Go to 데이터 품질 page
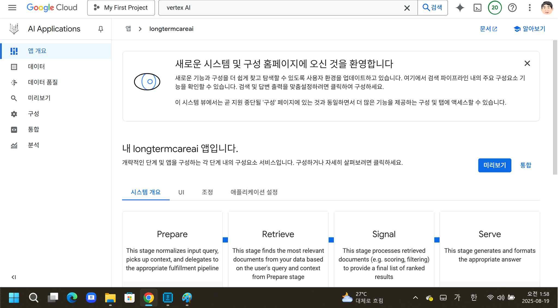 coord(43,82)
